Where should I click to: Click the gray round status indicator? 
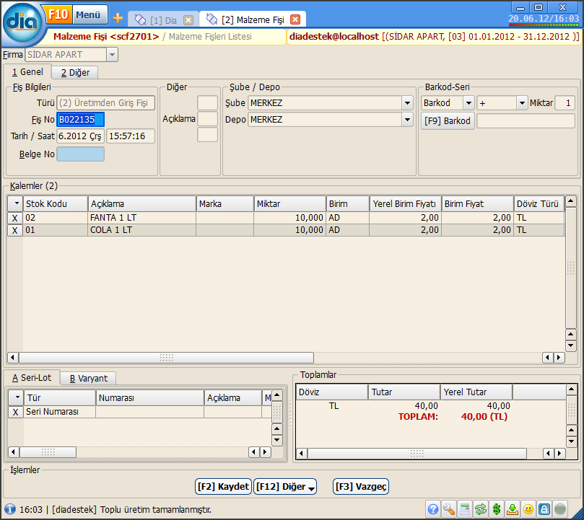pyautogui.click(x=560, y=509)
